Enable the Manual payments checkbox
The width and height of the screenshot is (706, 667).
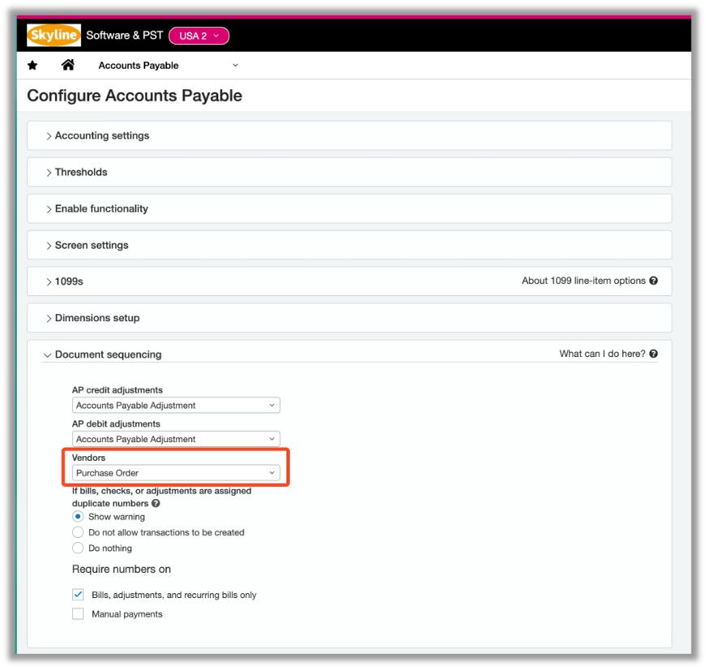pos(77,613)
